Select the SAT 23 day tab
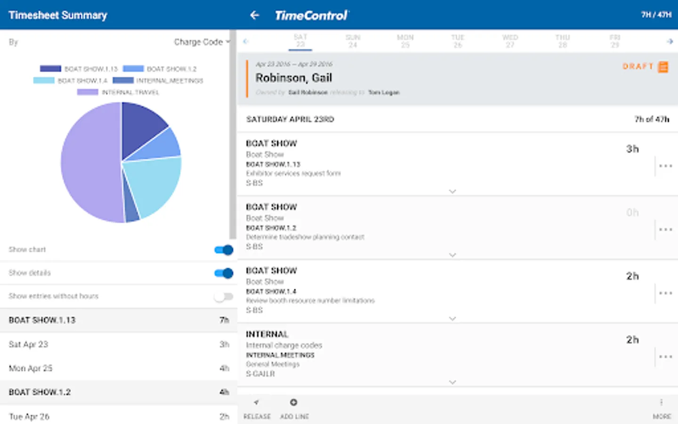 (x=300, y=41)
